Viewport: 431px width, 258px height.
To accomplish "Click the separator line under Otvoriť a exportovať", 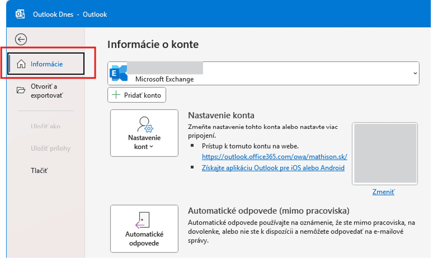I will pos(45,111).
